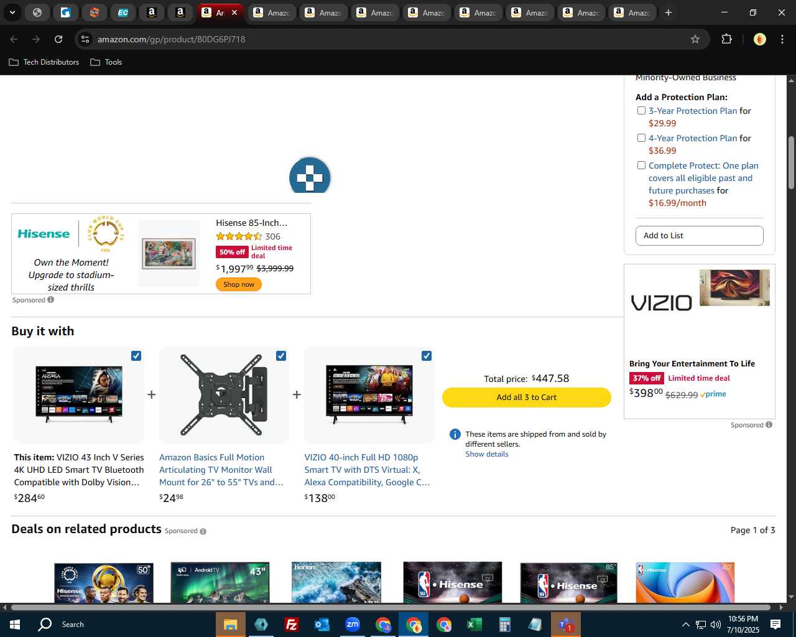Click the Add all 3 to Cart button
This screenshot has width=796, height=637.
pos(526,398)
